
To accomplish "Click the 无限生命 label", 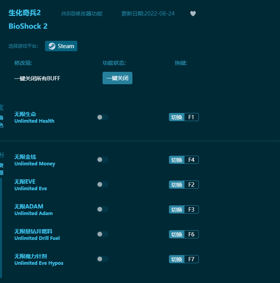I will point(25,114).
